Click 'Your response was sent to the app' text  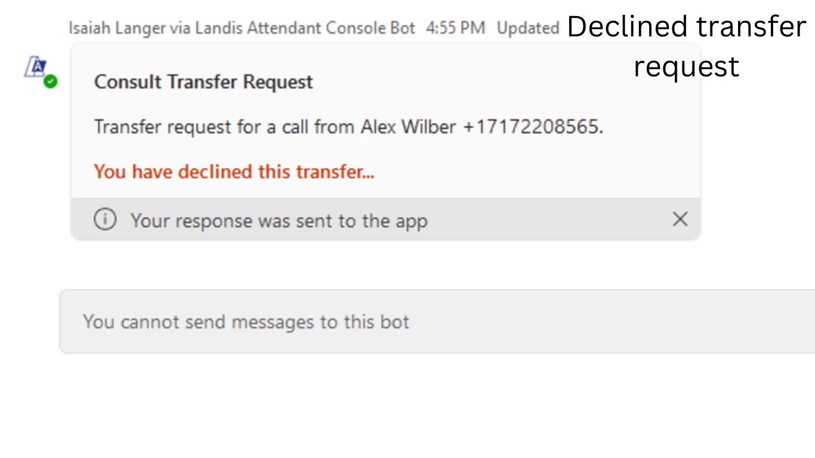pos(279,221)
